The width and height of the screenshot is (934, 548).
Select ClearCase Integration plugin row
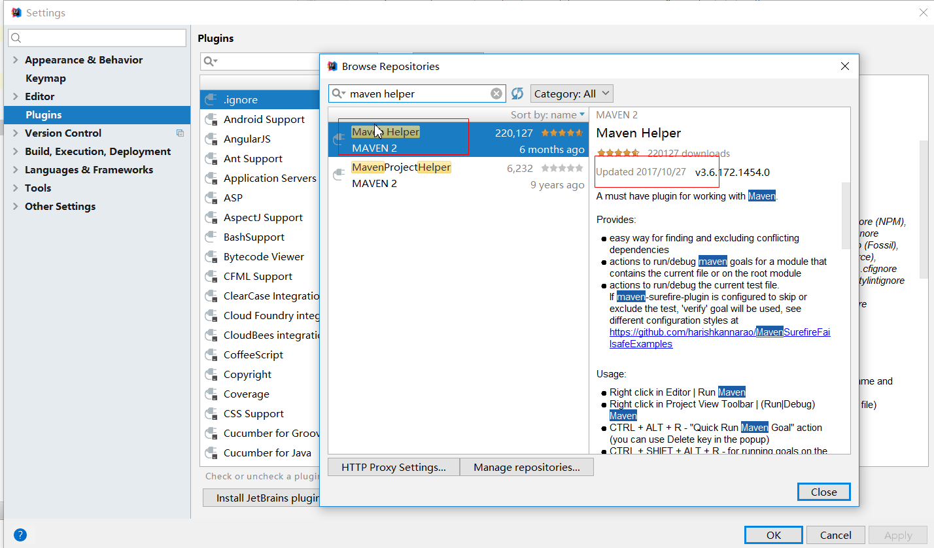(260, 296)
